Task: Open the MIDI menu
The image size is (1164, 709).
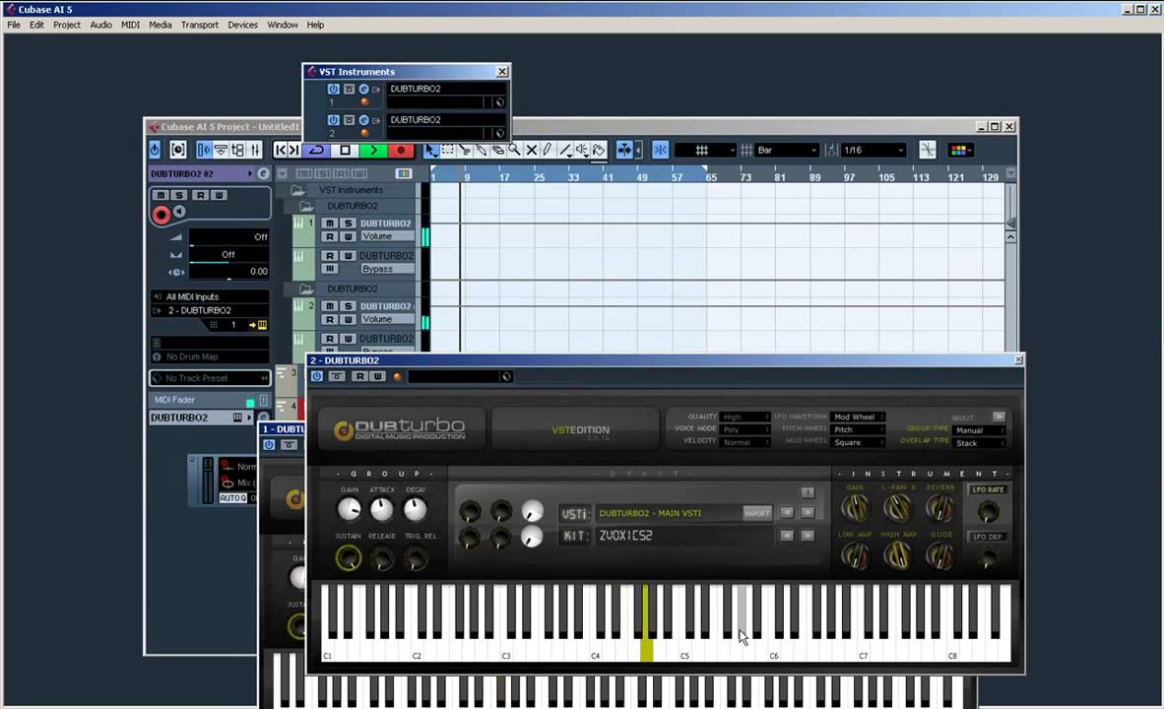Action: click(131, 25)
